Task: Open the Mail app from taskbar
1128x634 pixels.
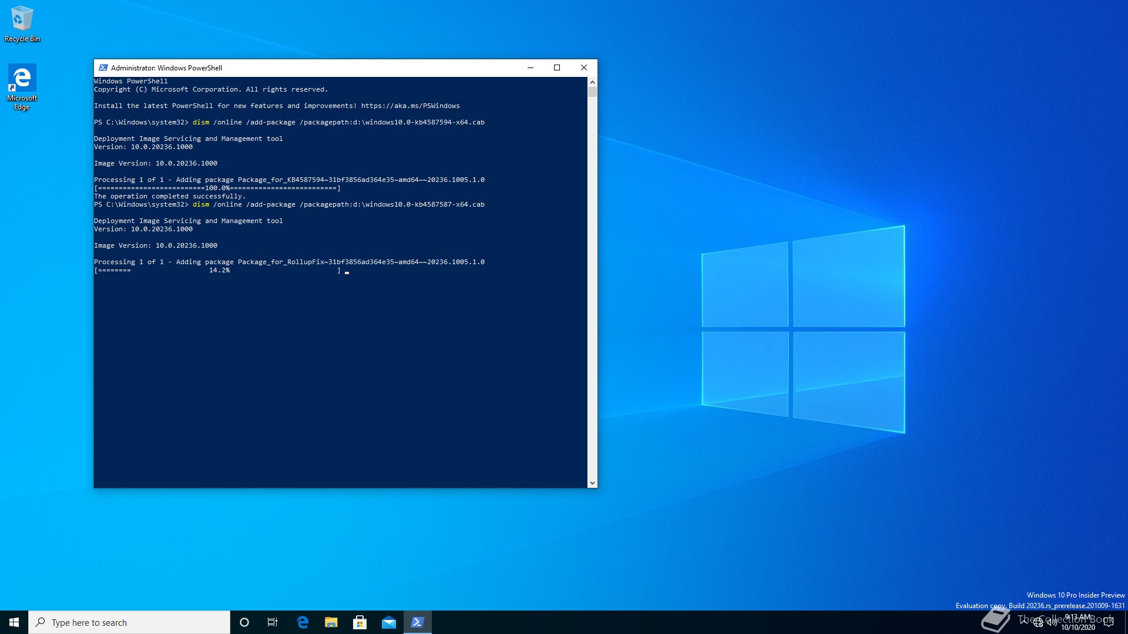Action: (389, 622)
